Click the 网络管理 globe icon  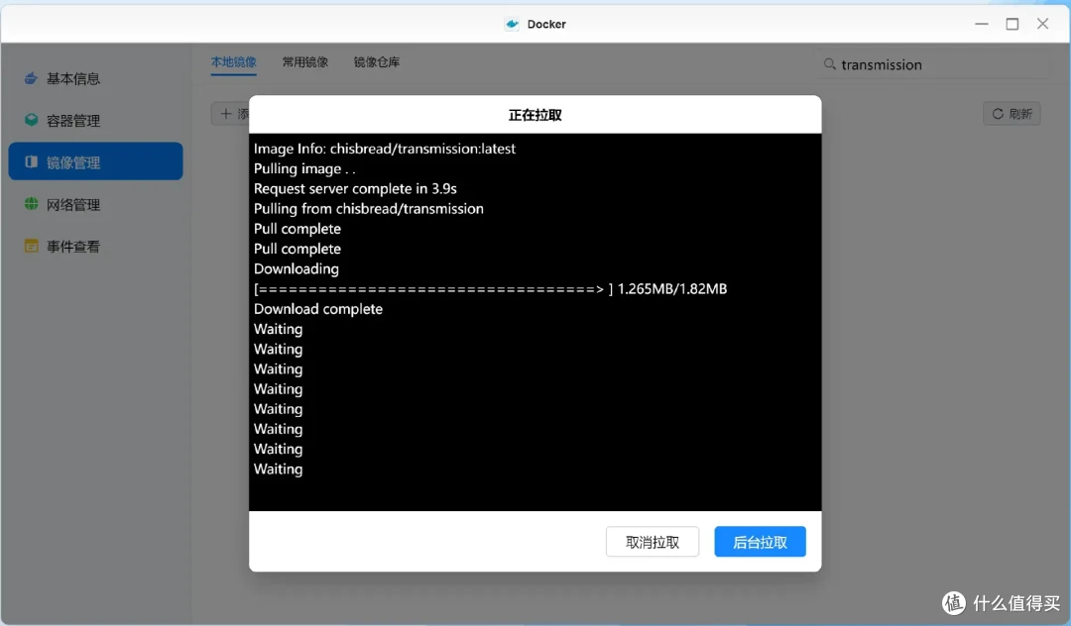31,204
